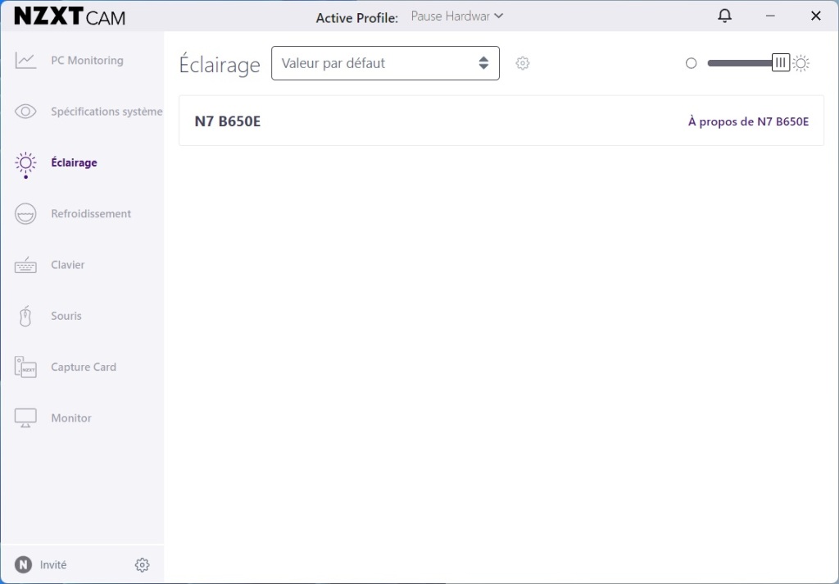This screenshot has height=584, width=839.
Task: Click gear icon beside lighting profile dropdown
Action: pyautogui.click(x=523, y=63)
